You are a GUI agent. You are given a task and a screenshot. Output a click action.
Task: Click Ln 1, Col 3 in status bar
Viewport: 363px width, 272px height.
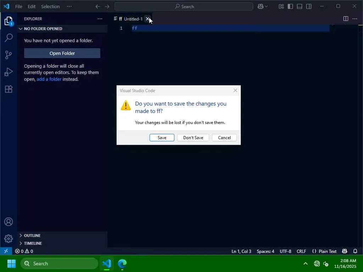(x=241, y=251)
